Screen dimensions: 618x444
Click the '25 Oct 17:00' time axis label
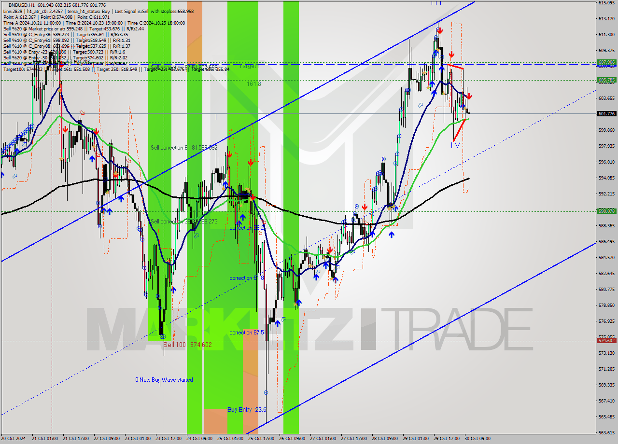[x=261, y=439]
